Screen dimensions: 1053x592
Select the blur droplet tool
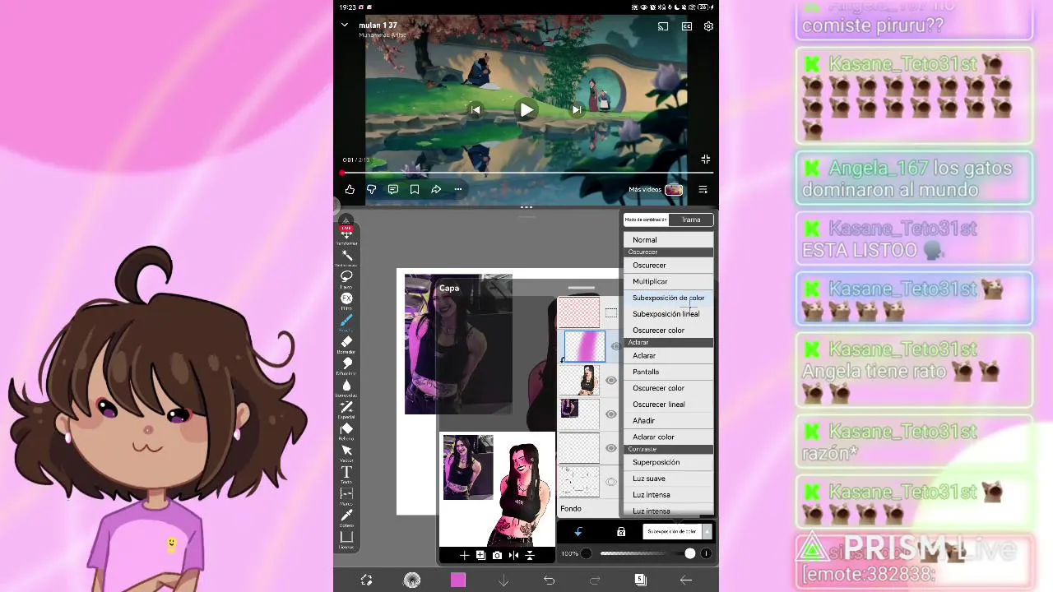pos(346,386)
